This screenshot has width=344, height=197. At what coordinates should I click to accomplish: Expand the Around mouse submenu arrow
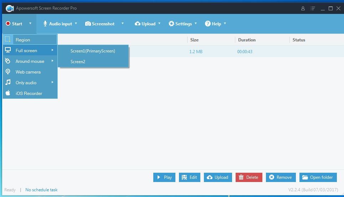click(x=52, y=61)
